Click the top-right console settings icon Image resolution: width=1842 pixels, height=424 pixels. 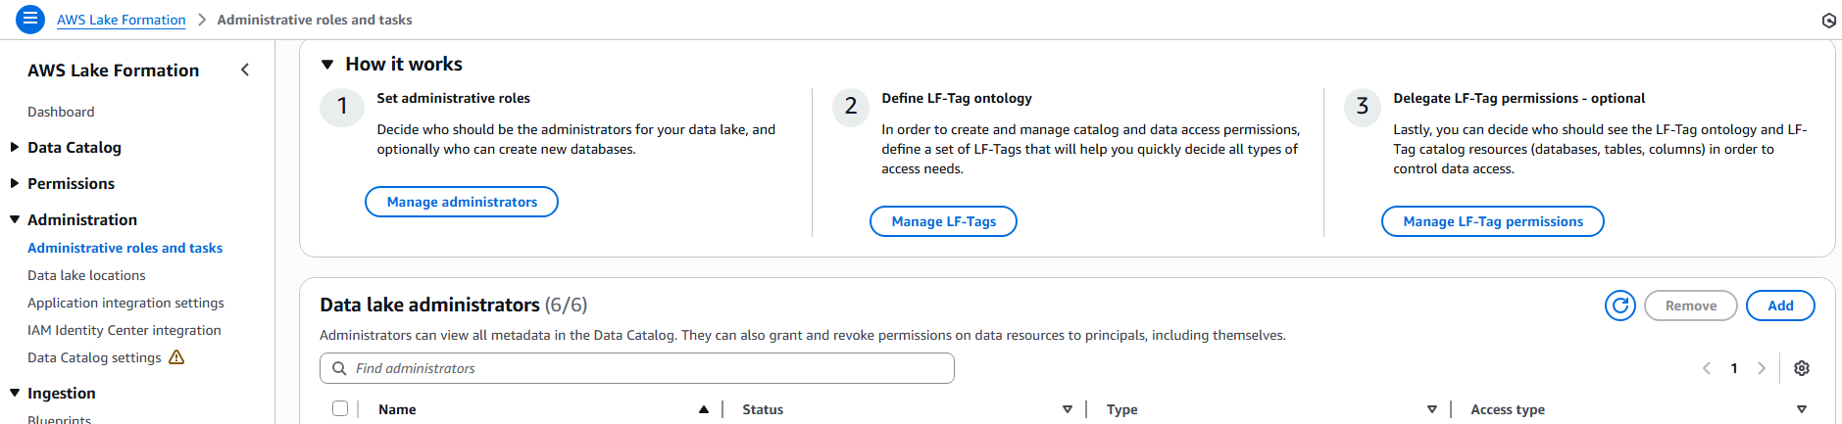tap(1828, 20)
